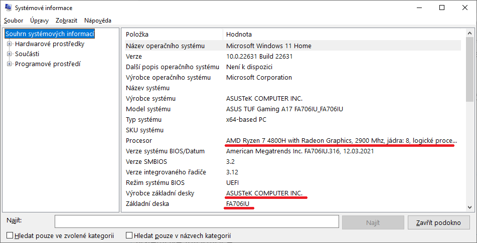The image size is (477, 243).
Task: Expand the Programové prostředí node
Action: 10,64
